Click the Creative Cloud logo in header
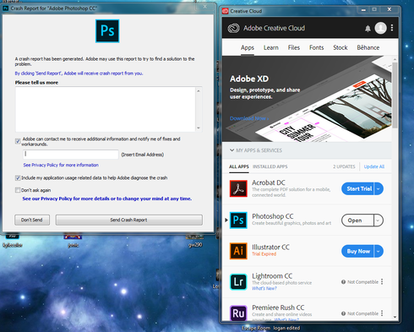 [233, 28]
